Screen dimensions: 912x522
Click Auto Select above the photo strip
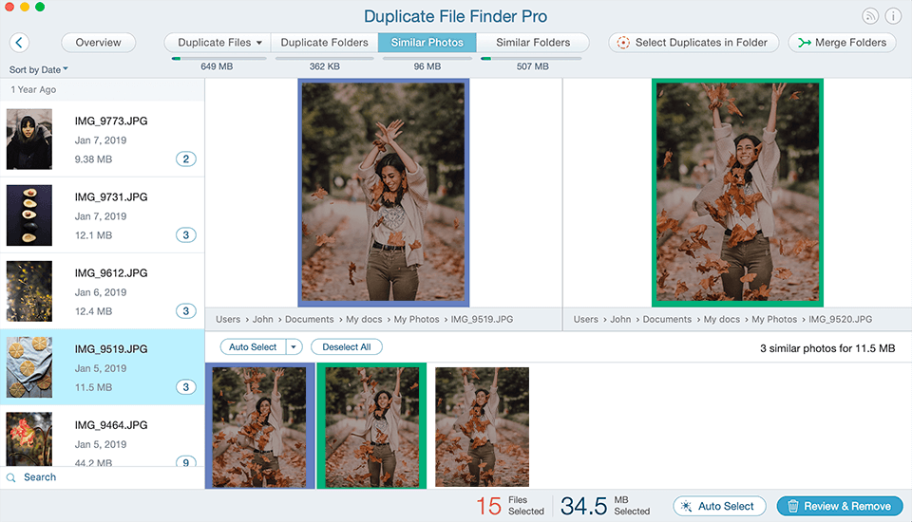[x=253, y=347]
